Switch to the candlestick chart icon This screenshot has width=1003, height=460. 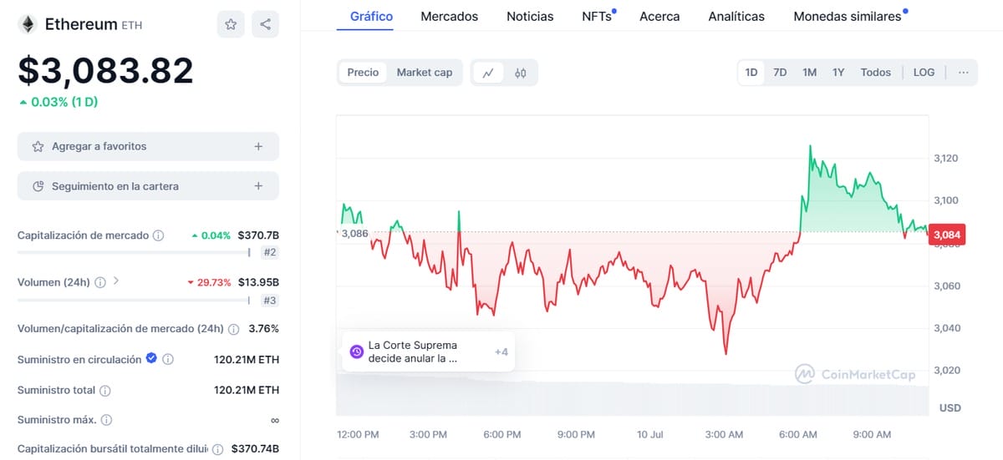click(x=521, y=73)
